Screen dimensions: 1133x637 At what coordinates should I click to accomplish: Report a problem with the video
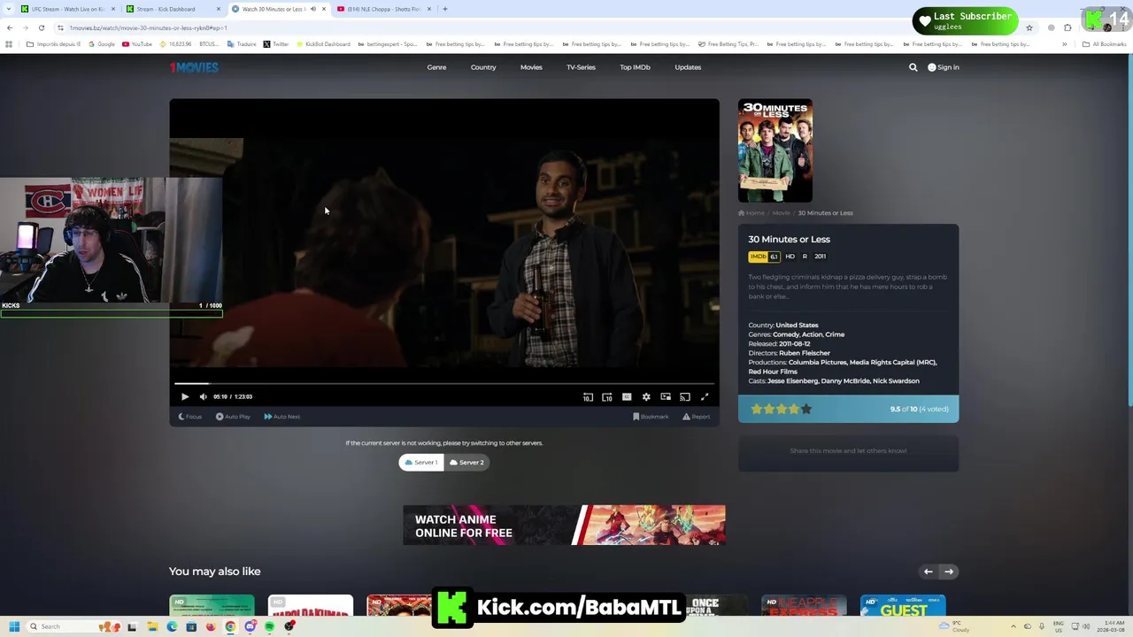pos(696,417)
